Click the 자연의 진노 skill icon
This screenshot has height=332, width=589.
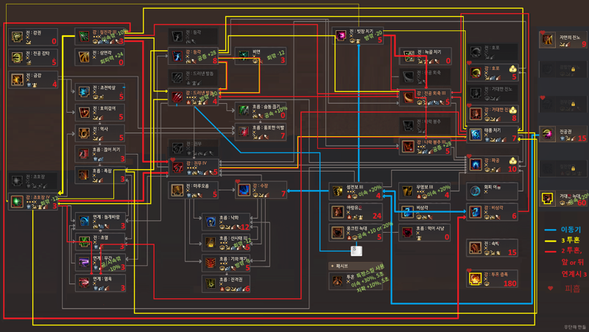pyautogui.click(x=548, y=40)
